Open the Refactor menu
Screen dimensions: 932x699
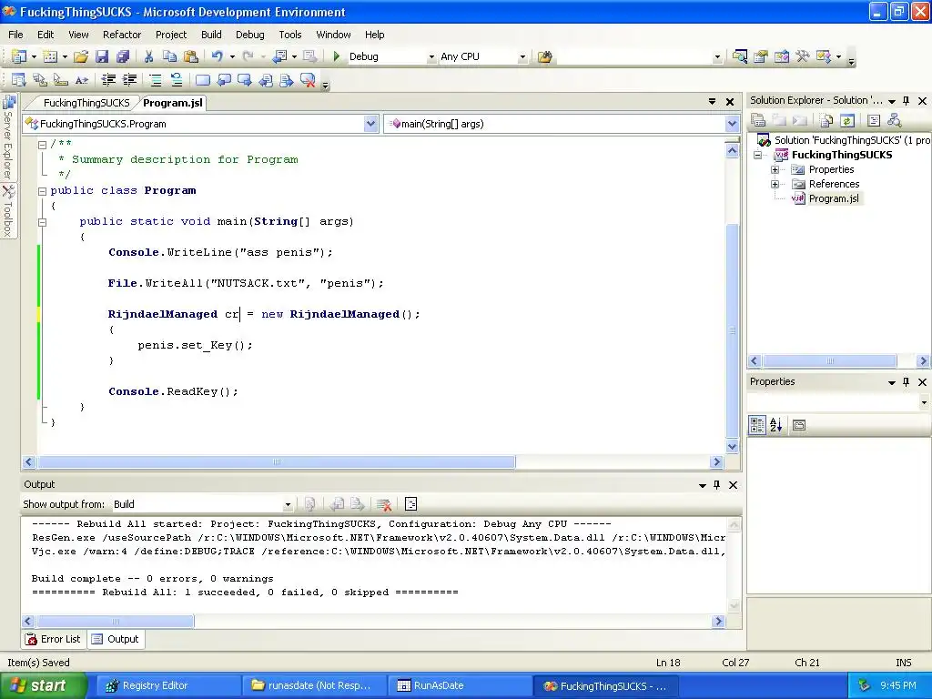tap(122, 35)
